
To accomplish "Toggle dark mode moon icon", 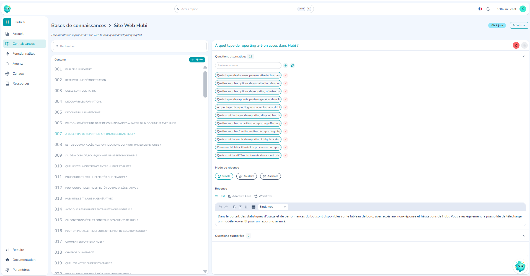I will click(488, 9).
